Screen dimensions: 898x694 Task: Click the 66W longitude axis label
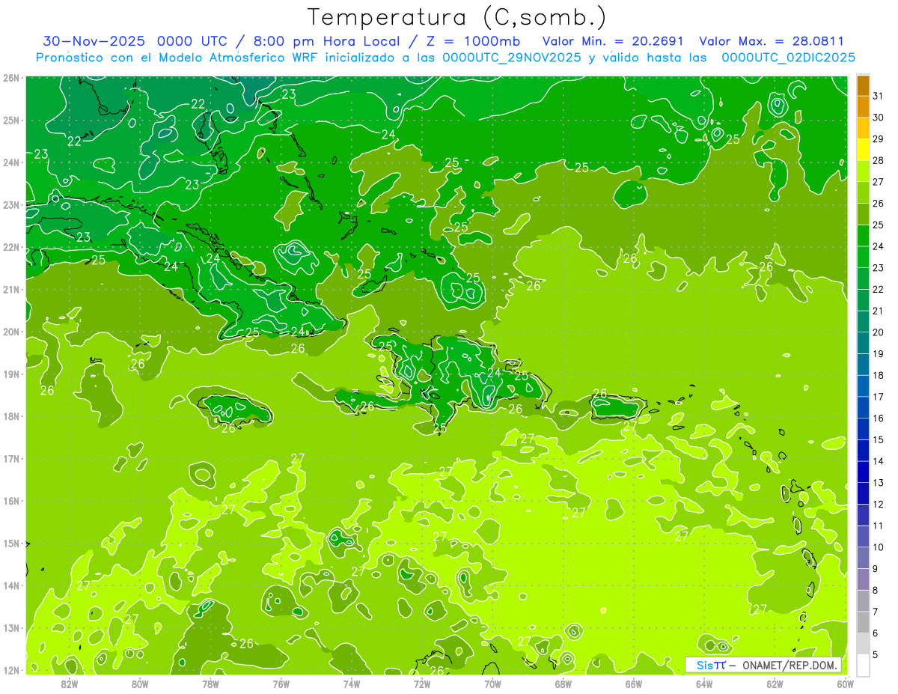pos(634,684)
